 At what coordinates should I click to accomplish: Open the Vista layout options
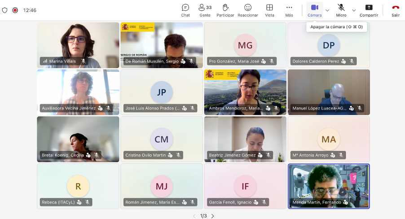click(269, 10)
